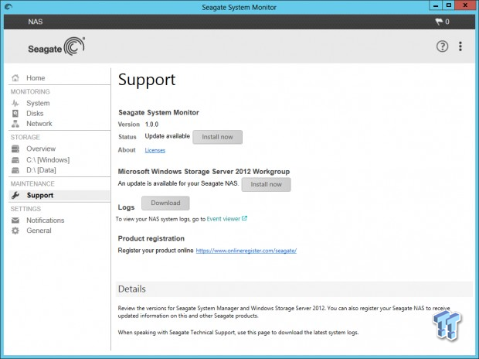Click the notification flag icon in header
479x359 pixels.
coord(438,22)
